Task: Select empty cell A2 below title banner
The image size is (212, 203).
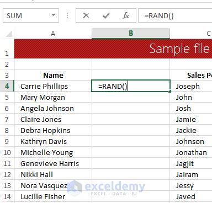Action: 53,64
